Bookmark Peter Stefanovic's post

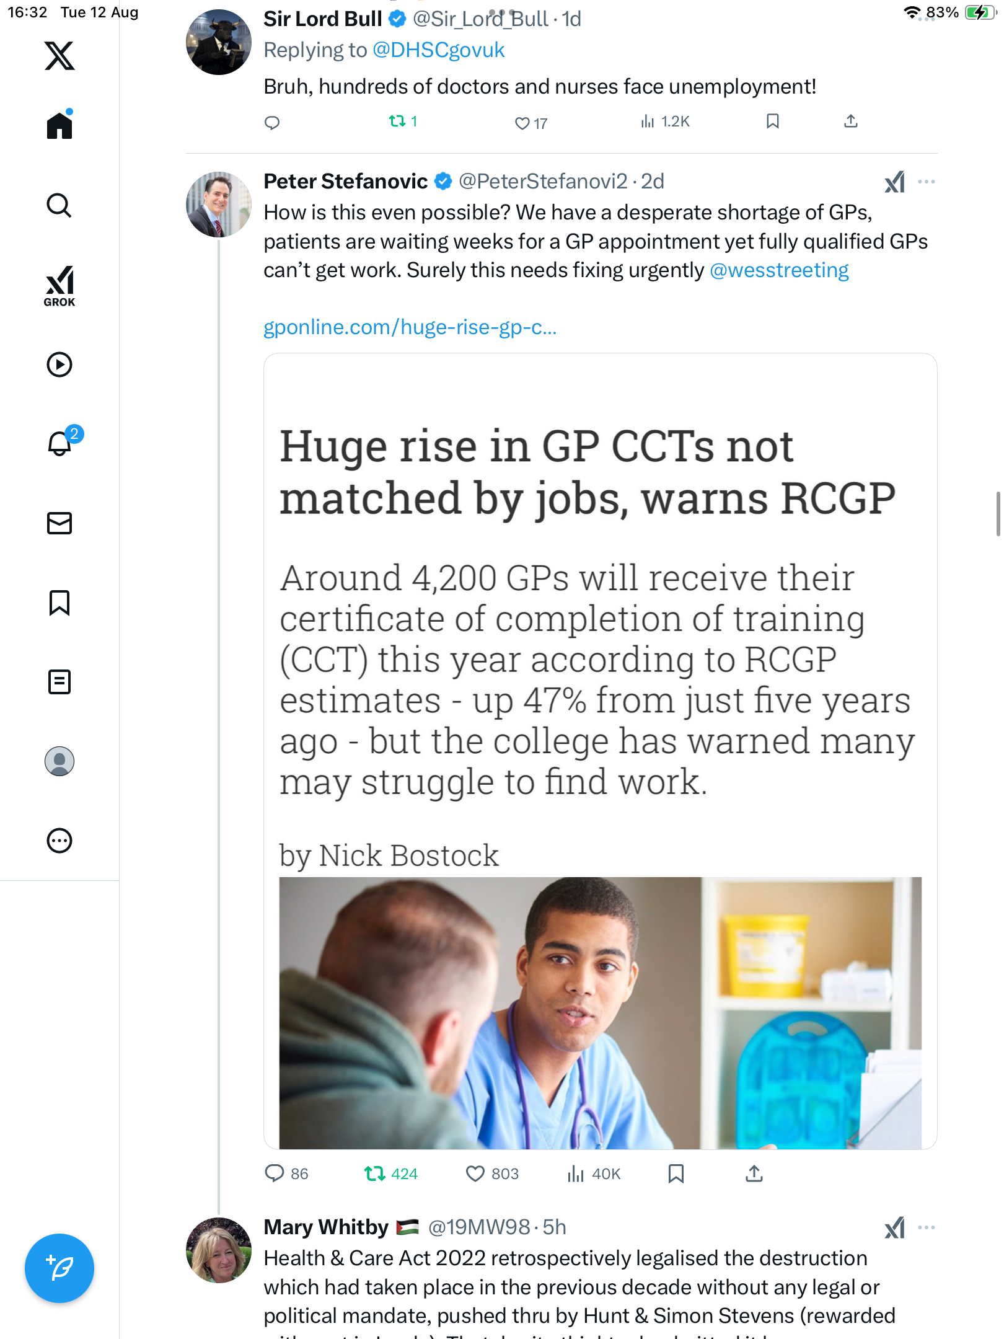(x=676, y=1173)
